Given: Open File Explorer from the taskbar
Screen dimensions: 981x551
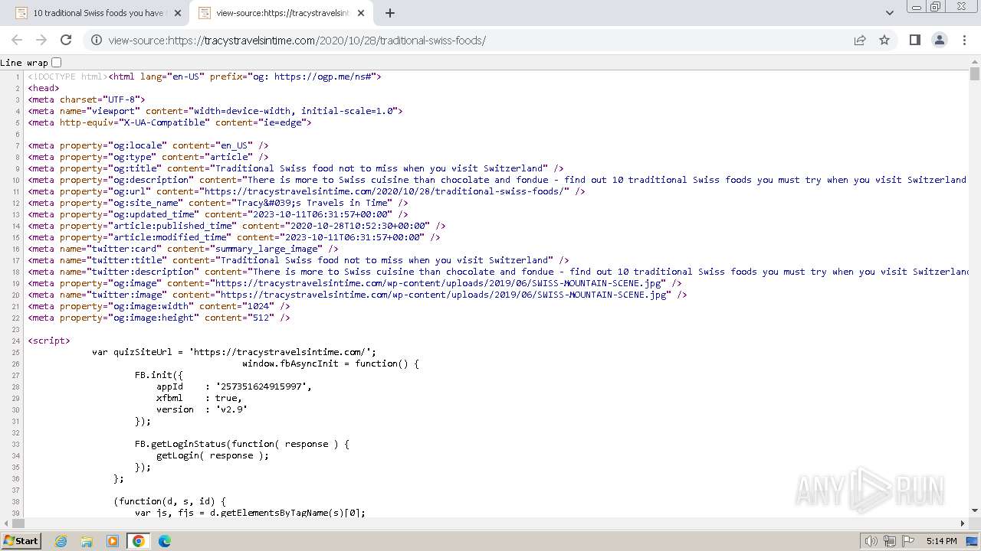Looking at the screenshot, I should [x=87, y=541].
